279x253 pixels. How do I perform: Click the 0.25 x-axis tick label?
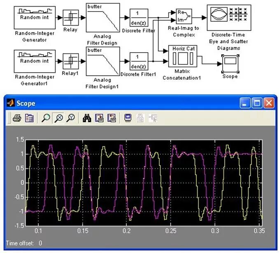[x=171, y=231]
